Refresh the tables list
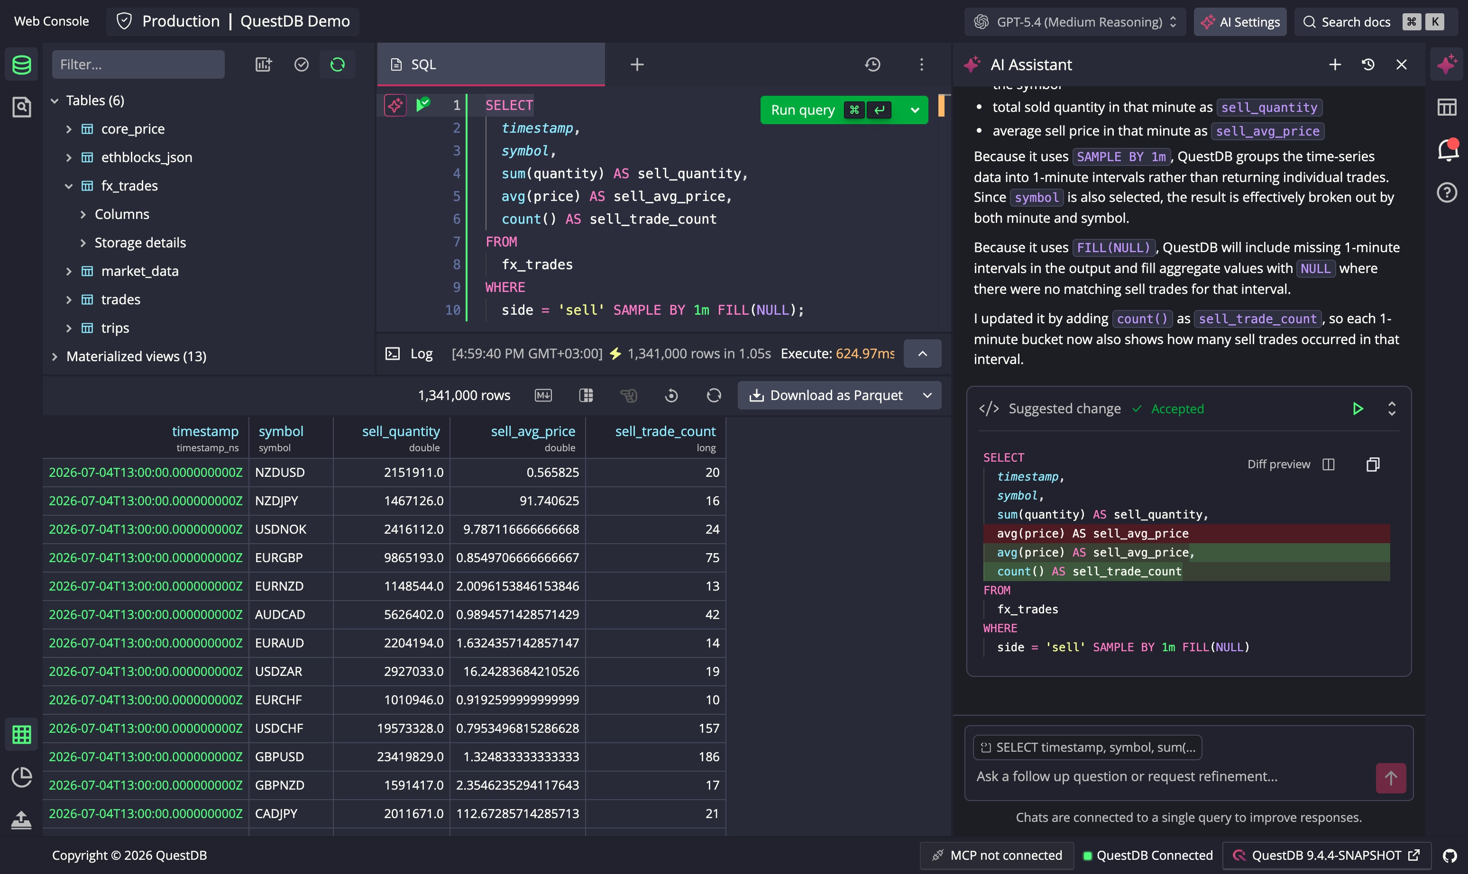Screen dimensions: 1468x874 pos(338,64)
